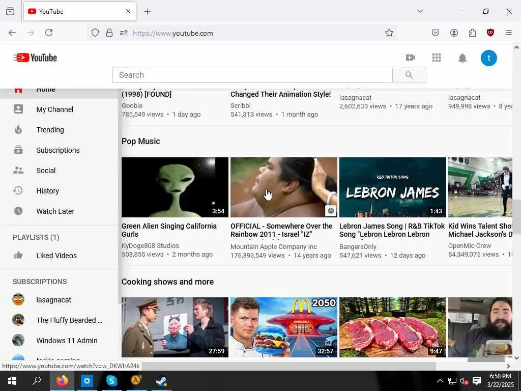Click the PLAYLISTS (1) sidebar header

[36, 237]
